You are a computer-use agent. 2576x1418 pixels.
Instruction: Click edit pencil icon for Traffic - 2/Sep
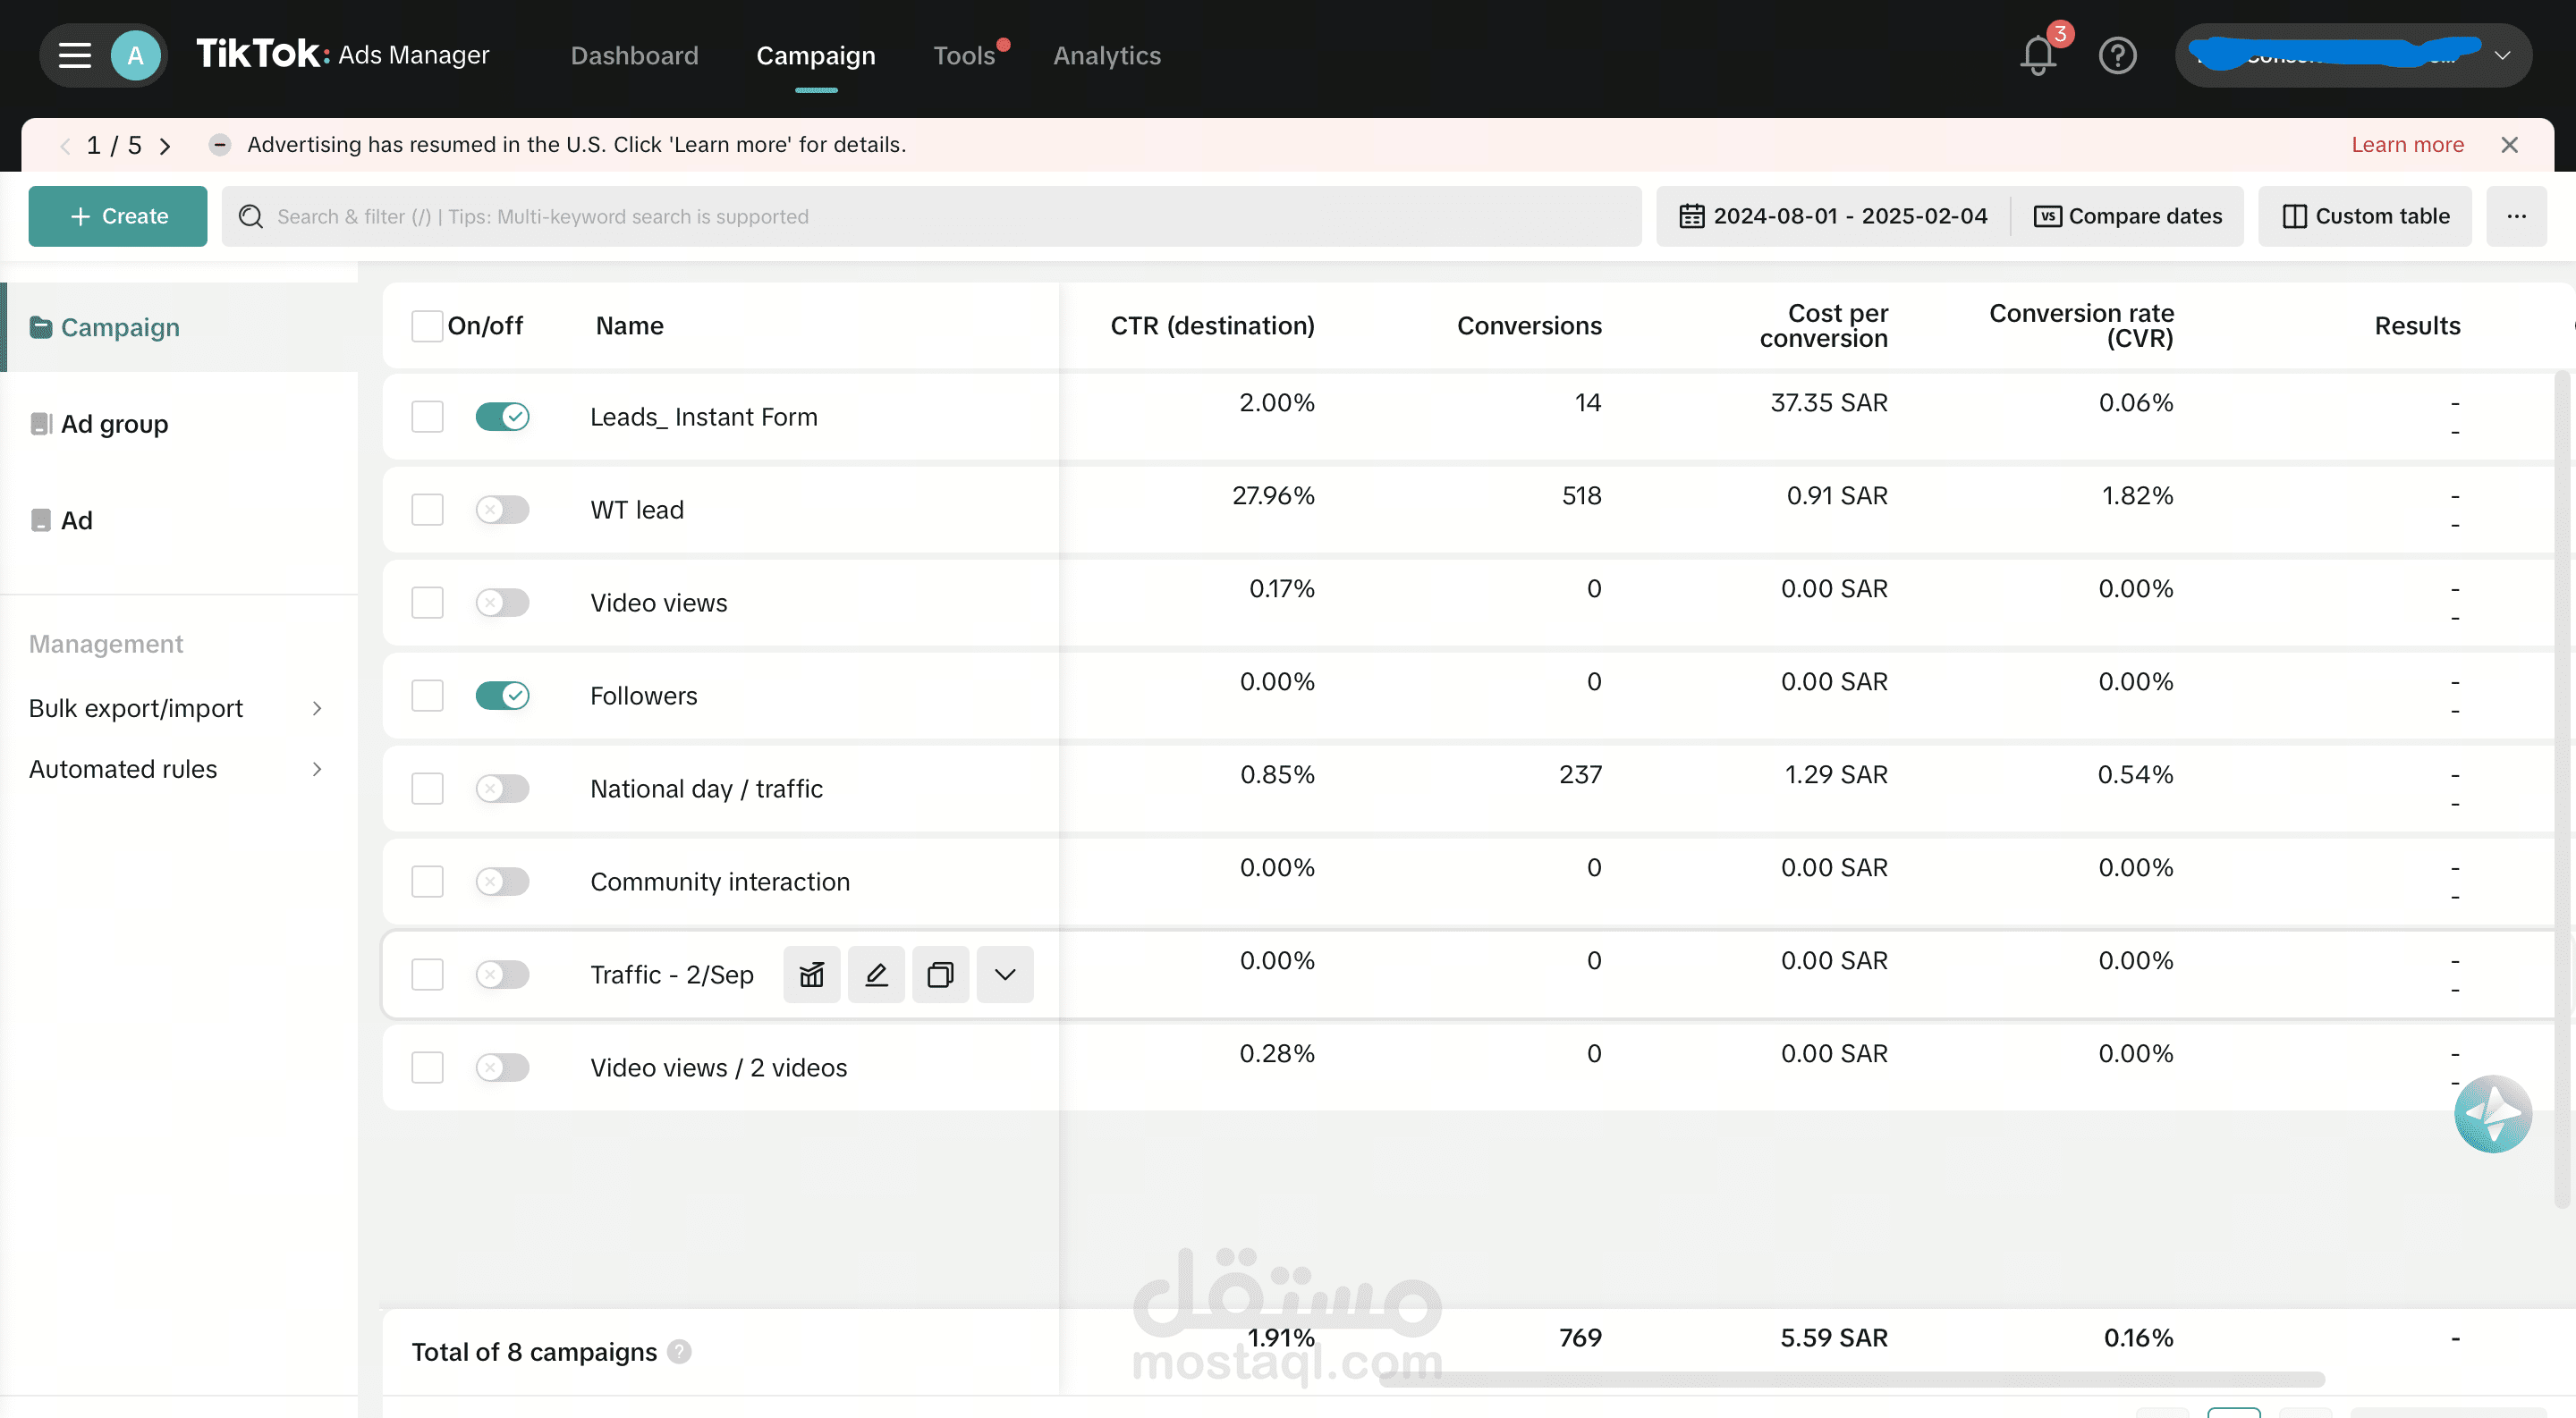point(876,975)
